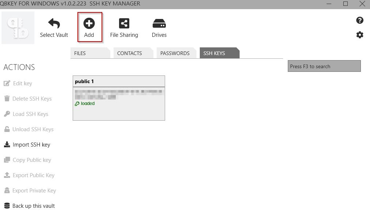Switch to the CONTACTS tab

pyautogui.click(x=133, y=53)
